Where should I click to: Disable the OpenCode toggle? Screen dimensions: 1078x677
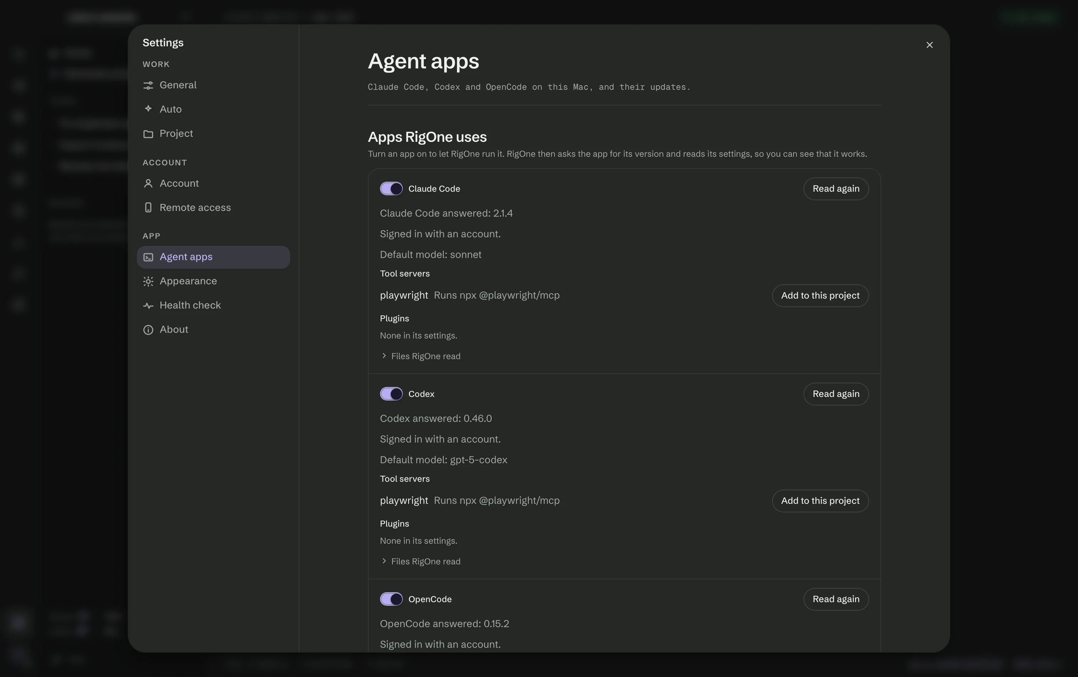[391, 599]
